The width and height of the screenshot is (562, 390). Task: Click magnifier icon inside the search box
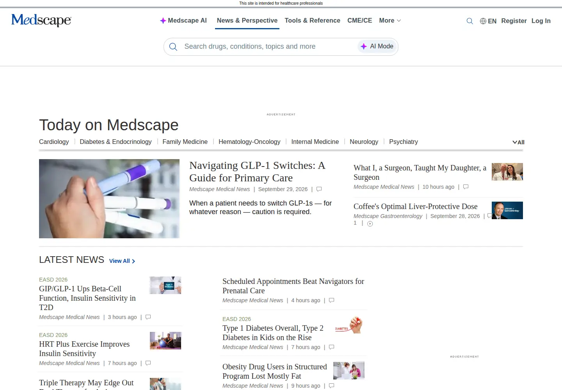click(x=173, y=47)
